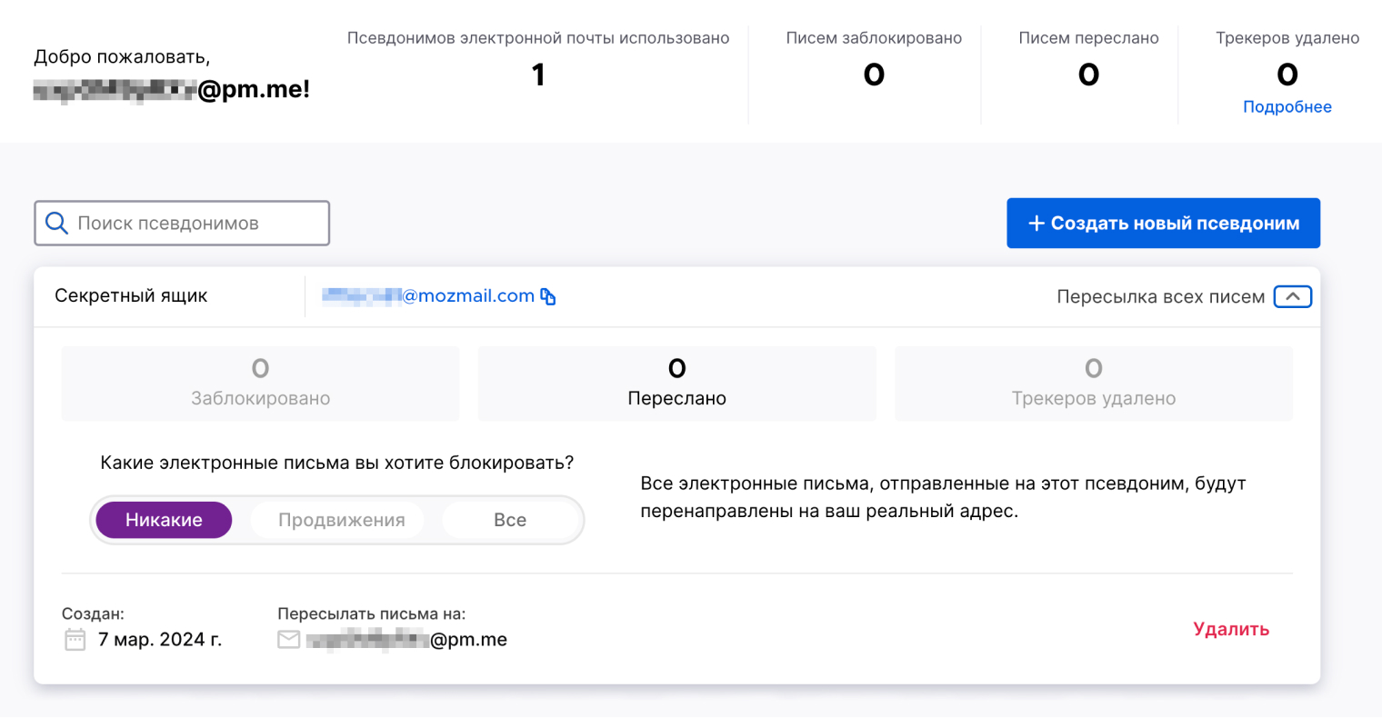The width and height of the screenshot is (1382, 718).
Task: Click the Пересылать письма на: label
Action: coord(372,614)
